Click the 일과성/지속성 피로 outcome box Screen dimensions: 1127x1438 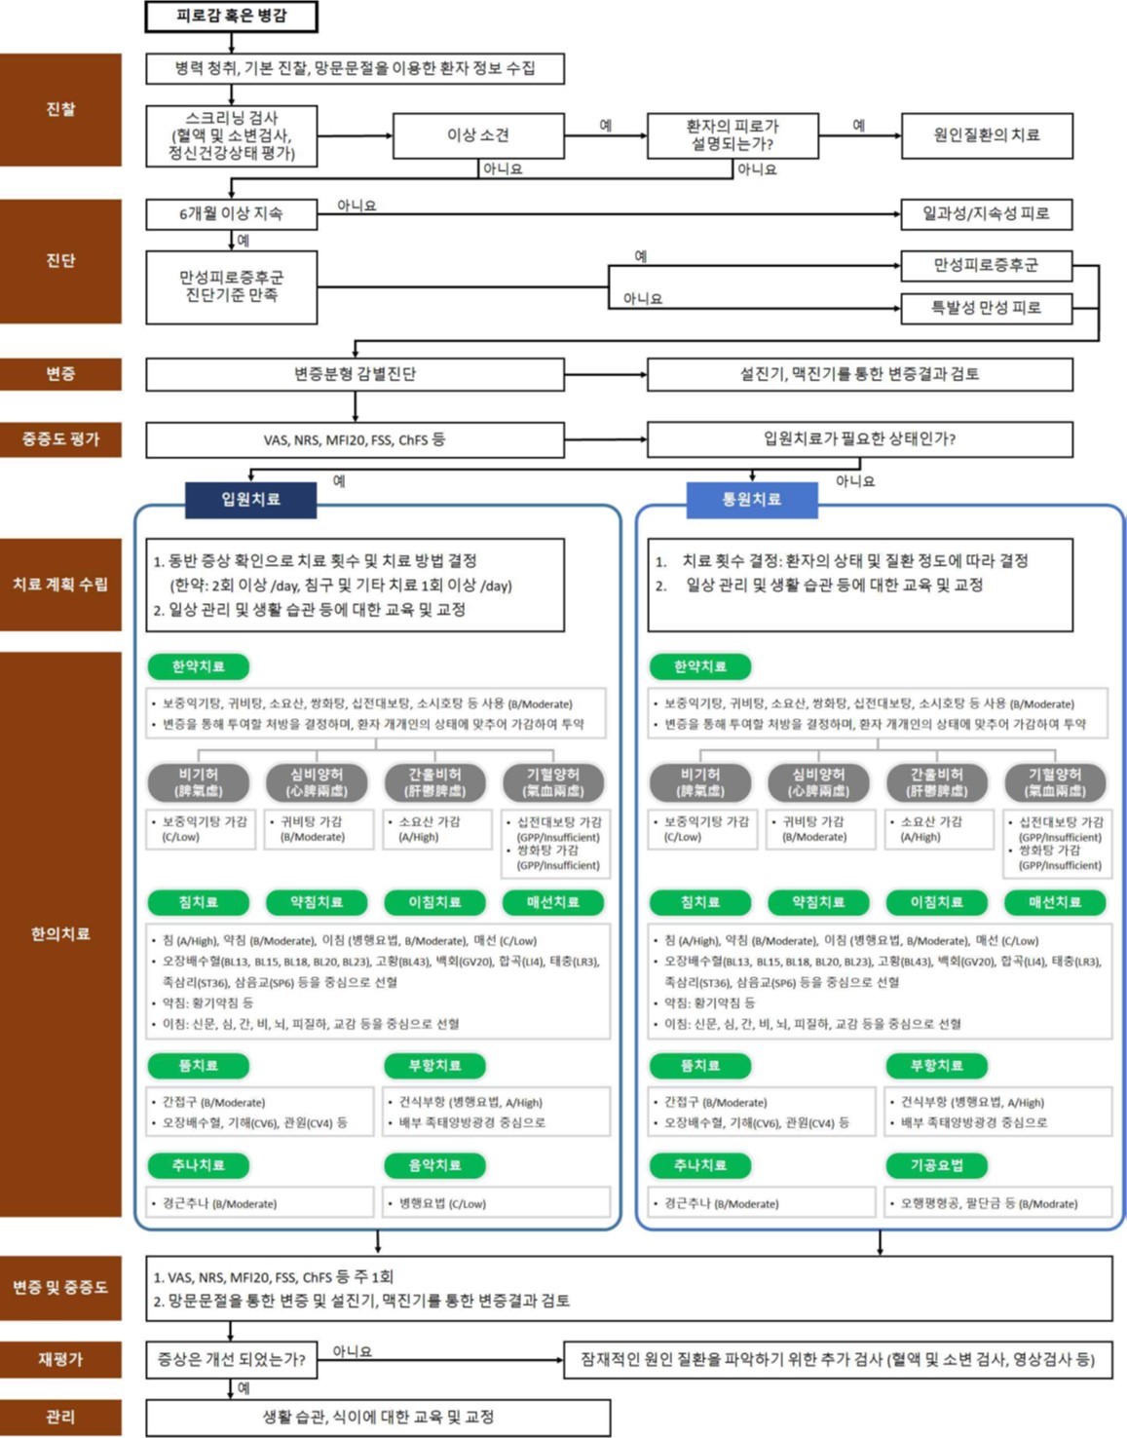tap(986, 214)
